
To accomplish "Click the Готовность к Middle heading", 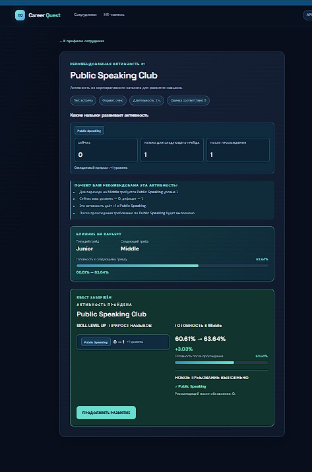I will click(198, 326).
